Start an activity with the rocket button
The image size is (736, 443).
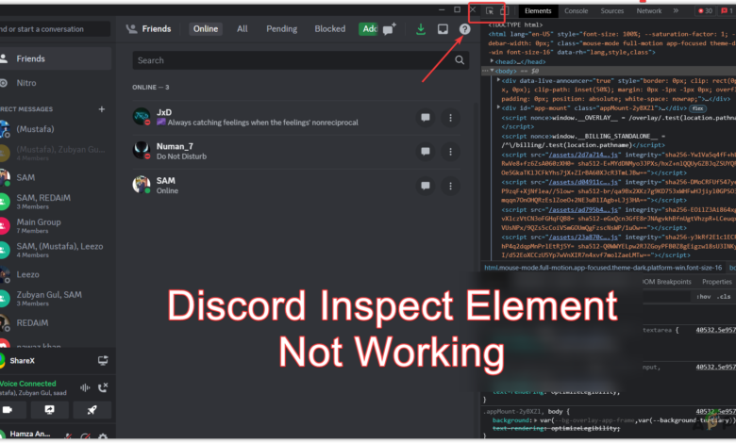pos(92,410)
